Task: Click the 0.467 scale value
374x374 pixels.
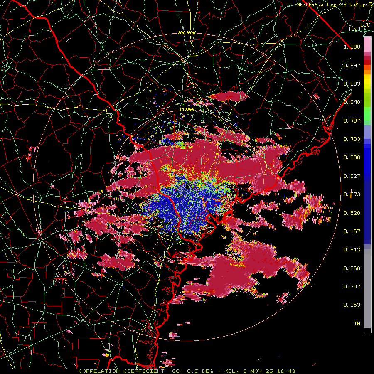Action: 352,231
